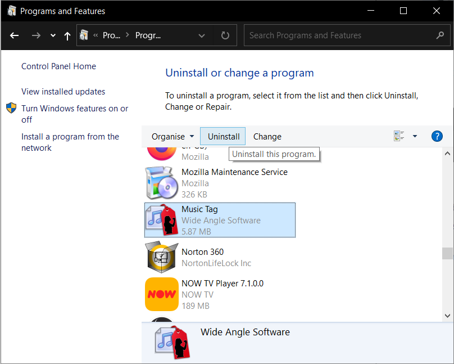Expand the address bar history dropdown
The height and width of the screenshot is (364, 454).
202,35
